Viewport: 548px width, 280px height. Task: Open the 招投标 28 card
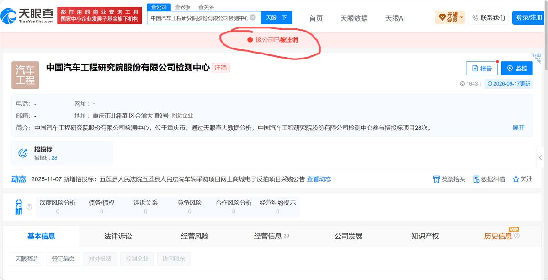point(62,153)
